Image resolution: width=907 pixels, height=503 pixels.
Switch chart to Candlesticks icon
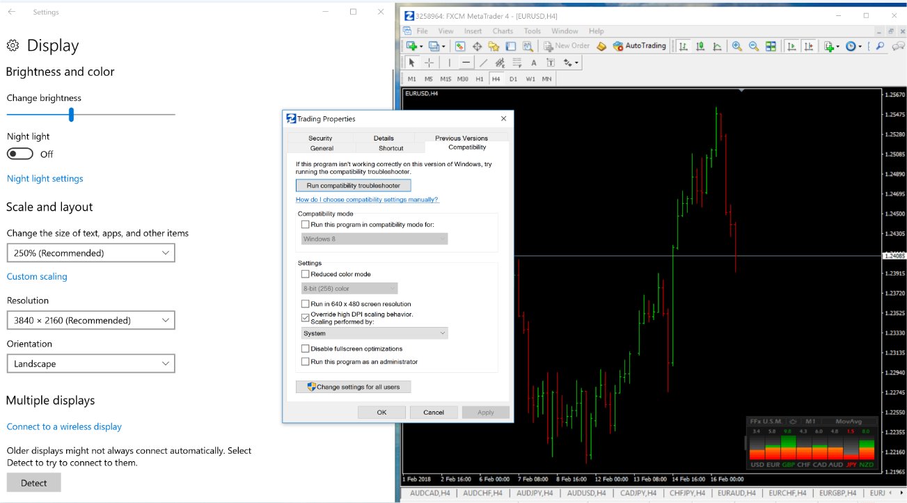point(700,46)
